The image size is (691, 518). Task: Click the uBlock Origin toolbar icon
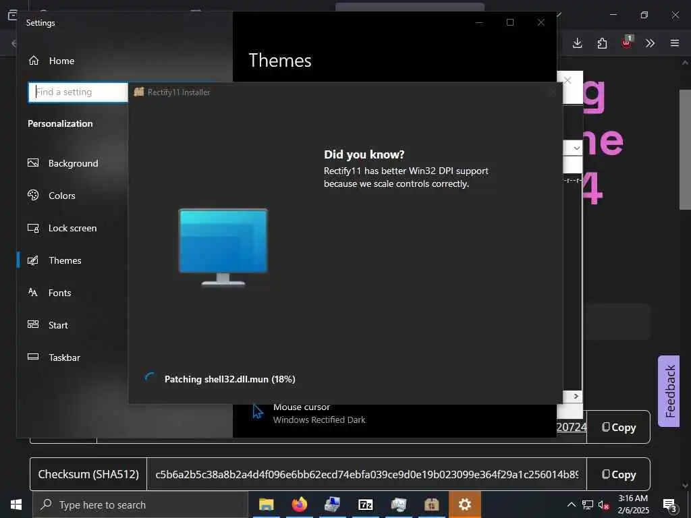626,42
